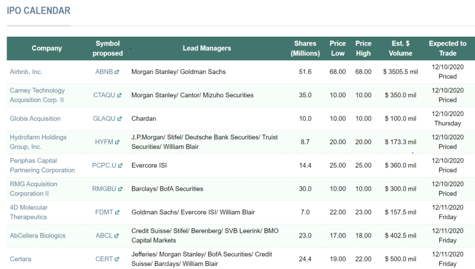475x269 pixels.
Task: Click the GLAQU symbol link
Action: point(104,119)
